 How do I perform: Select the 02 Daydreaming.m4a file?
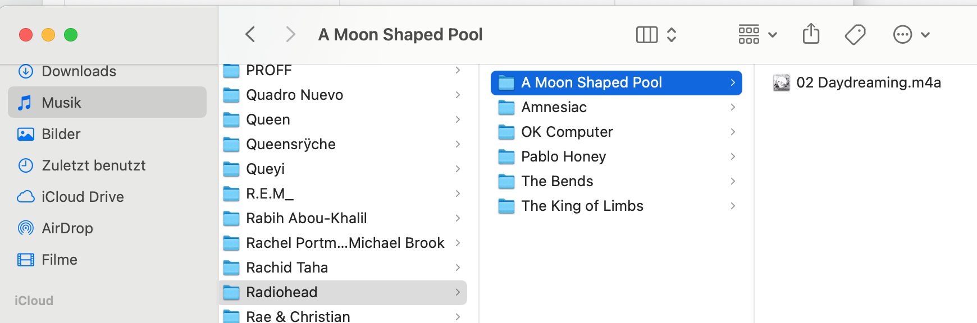868,82
